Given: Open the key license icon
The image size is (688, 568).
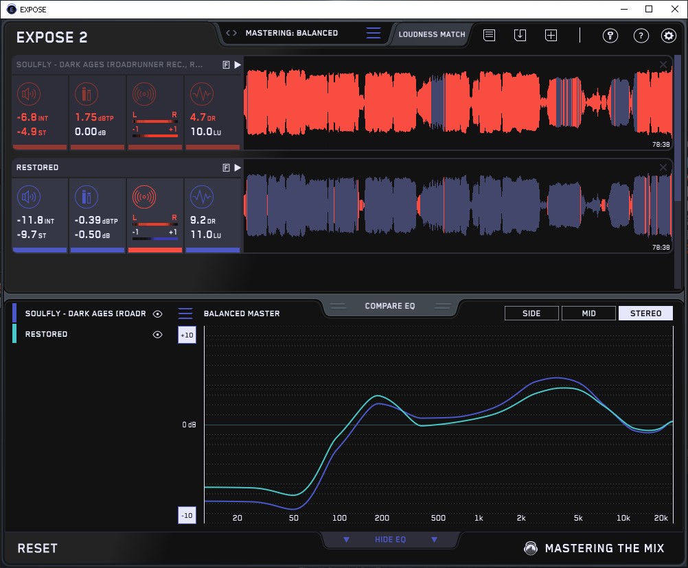Looking at the screenshot, I should point(610,36).
